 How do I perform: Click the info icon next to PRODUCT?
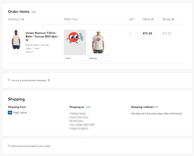[x=23, y=19]
